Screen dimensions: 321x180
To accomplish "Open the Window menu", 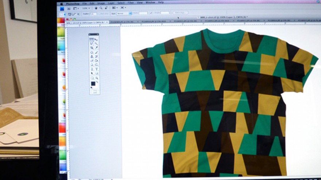I will coord(150,3).
